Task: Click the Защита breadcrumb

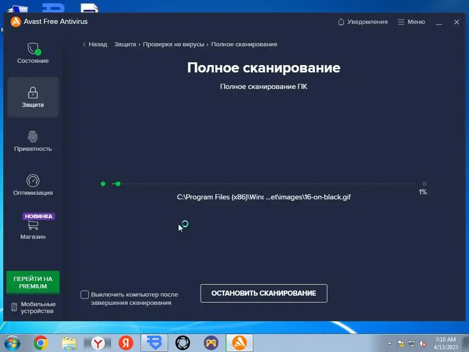Action: point(125,44)
